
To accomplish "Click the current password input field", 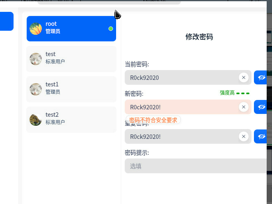I will click(x=181, y=77).
